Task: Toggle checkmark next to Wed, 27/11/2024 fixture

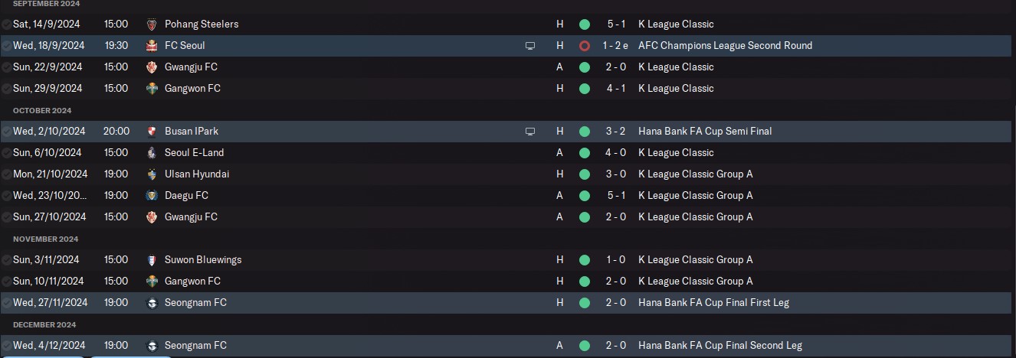Action: [6, 303]
